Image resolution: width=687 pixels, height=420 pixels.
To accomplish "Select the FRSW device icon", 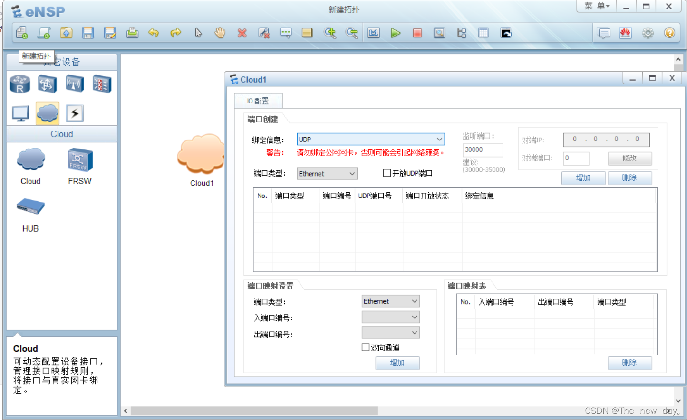I will tap(79, 167).
